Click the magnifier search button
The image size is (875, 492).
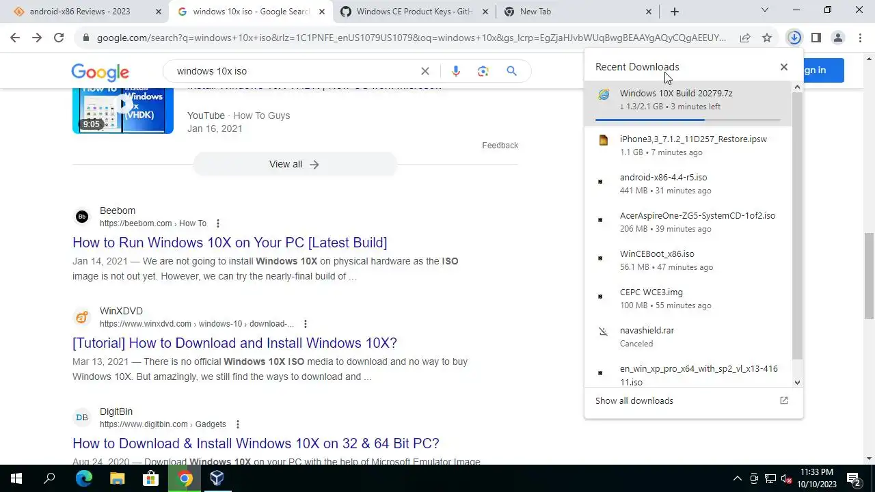tap(511, 71)
